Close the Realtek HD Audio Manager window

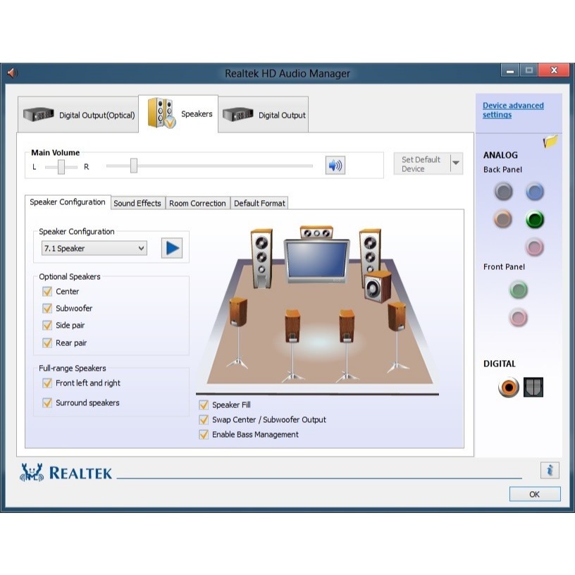554,70
